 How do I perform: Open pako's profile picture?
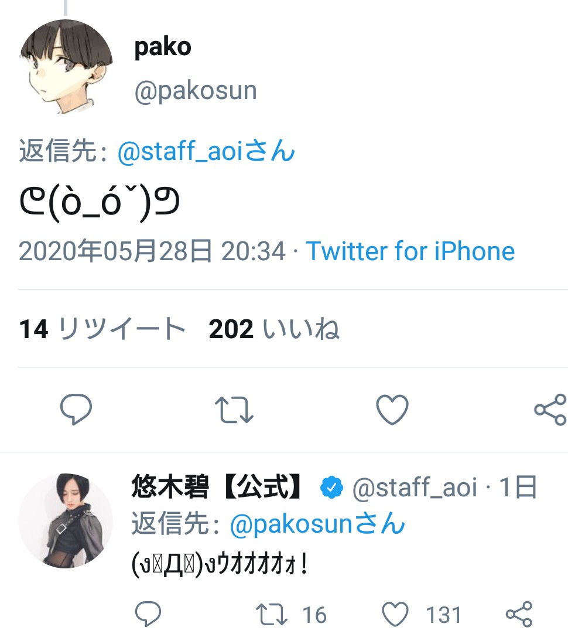(x=66, y=67)
